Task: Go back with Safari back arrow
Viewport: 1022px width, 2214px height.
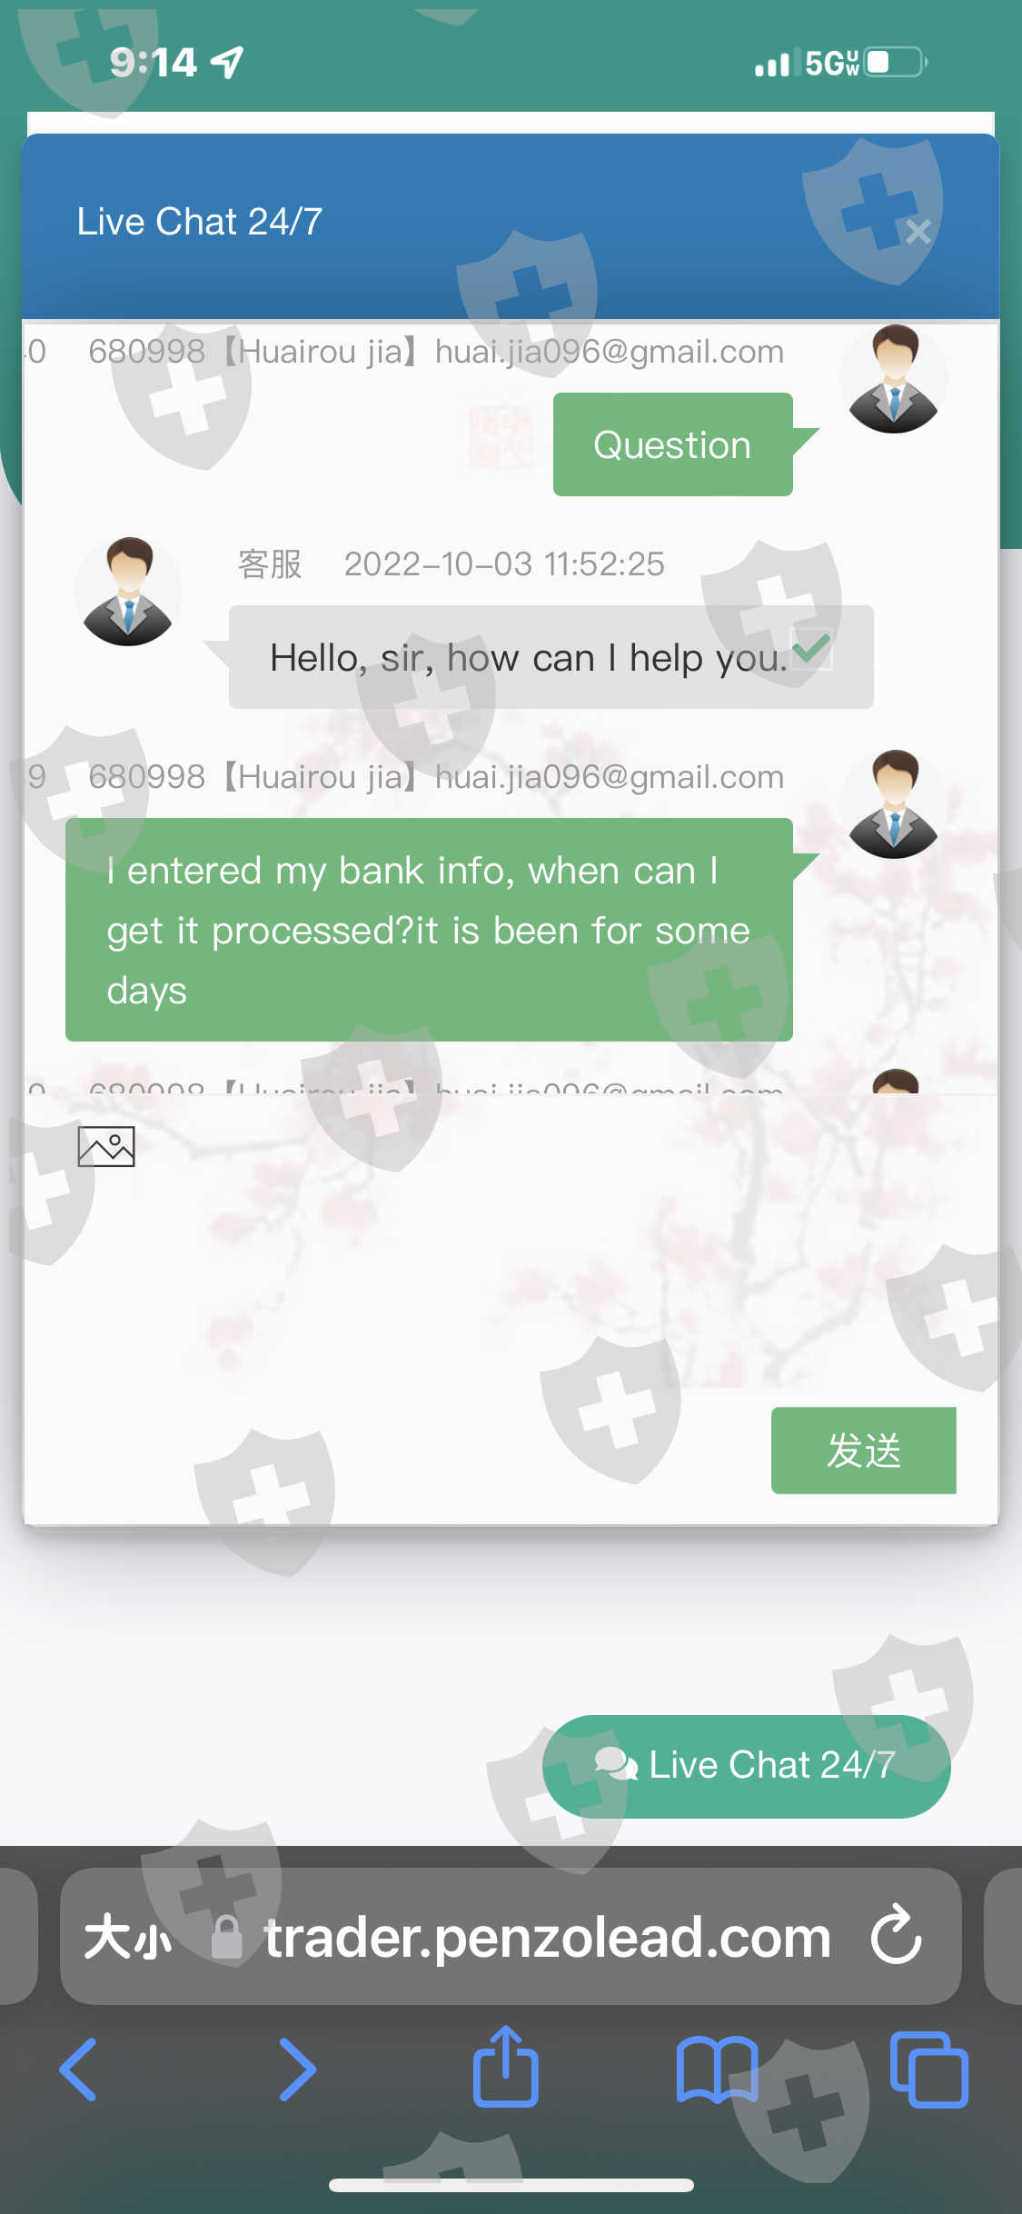Action: tap(78, 2069)
